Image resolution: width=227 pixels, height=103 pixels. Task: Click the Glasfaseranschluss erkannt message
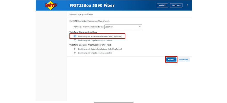[92, 21]
